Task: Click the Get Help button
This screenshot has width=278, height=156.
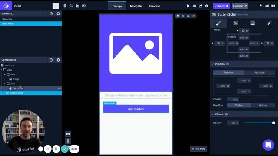Action: [199, 149]
